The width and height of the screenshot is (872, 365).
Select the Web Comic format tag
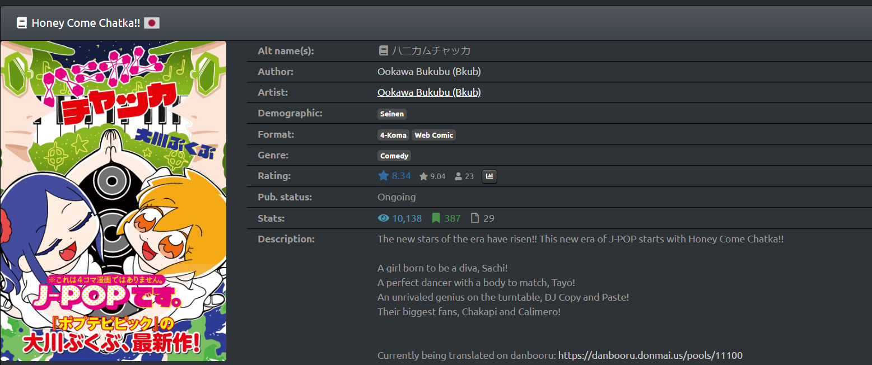click(433, 135)
